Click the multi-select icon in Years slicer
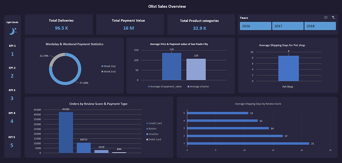Screen dimensions: 342x163 point(326,18)
